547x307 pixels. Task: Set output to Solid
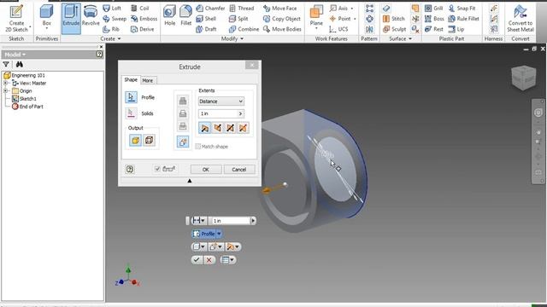click(135, 140)
